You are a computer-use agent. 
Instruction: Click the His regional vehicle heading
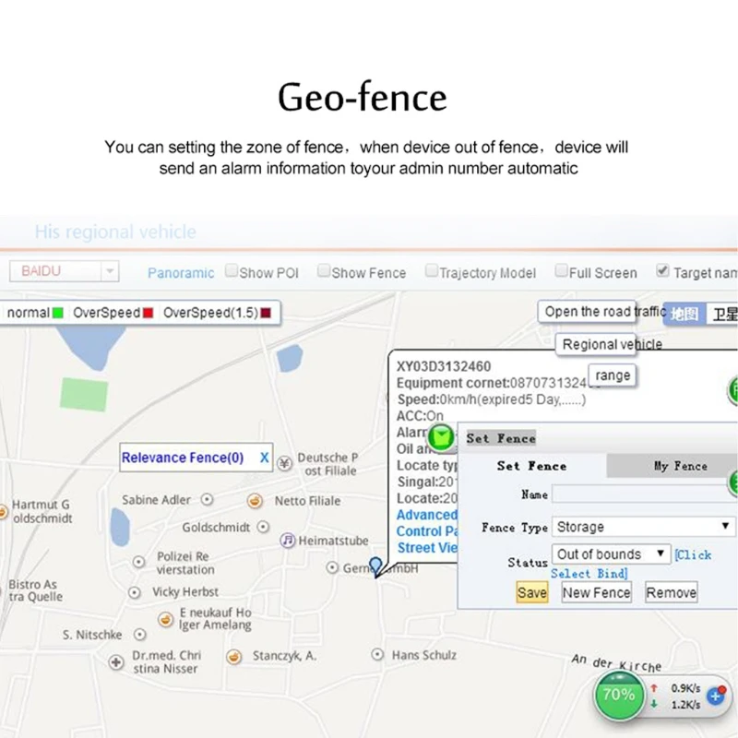pyautogui.click(x=116, y=232)
